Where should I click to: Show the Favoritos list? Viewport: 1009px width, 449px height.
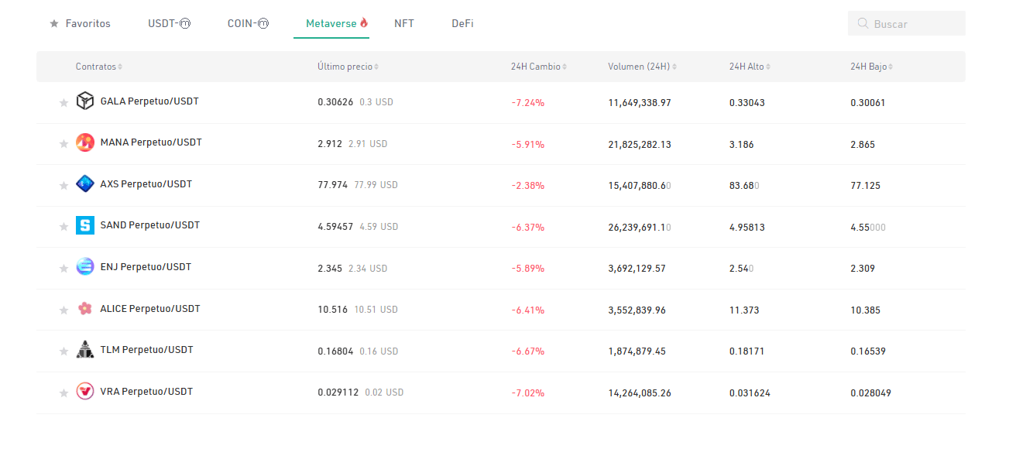tap(81, 24)
